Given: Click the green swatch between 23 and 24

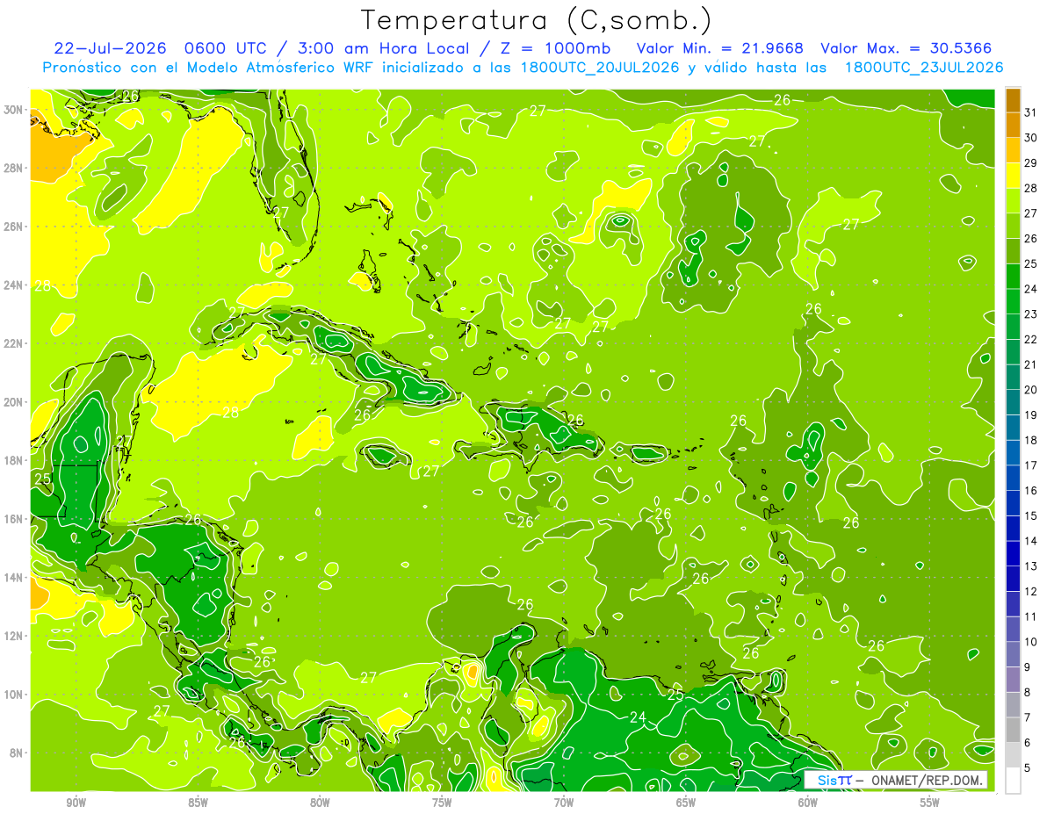Looking at the screenshot, I should click(x=1013, y=301).
